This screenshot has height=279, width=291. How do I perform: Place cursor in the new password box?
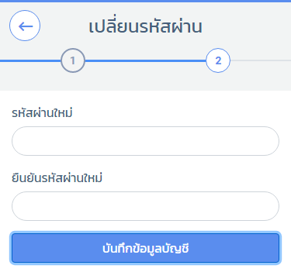(x=145, y=141)
